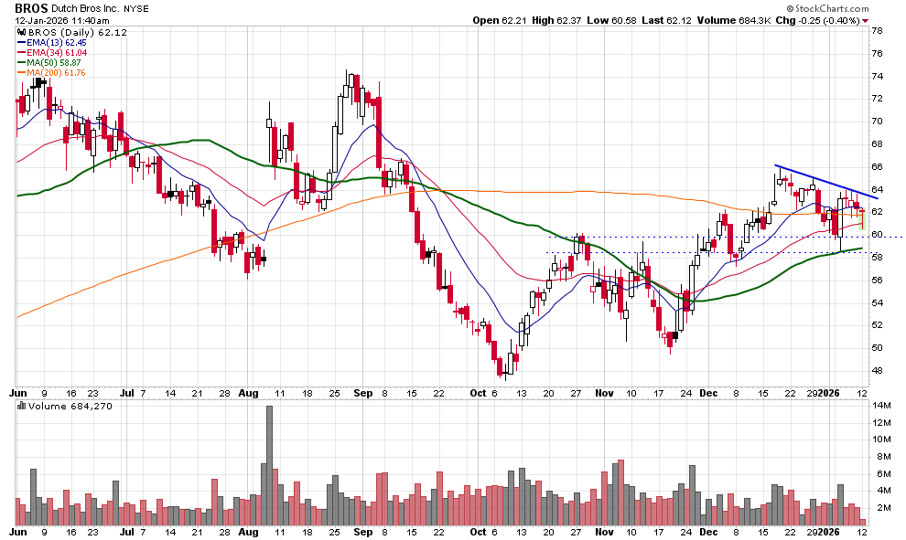Select the MA(200) 61.76 legend entry

[x=51, y=73]
